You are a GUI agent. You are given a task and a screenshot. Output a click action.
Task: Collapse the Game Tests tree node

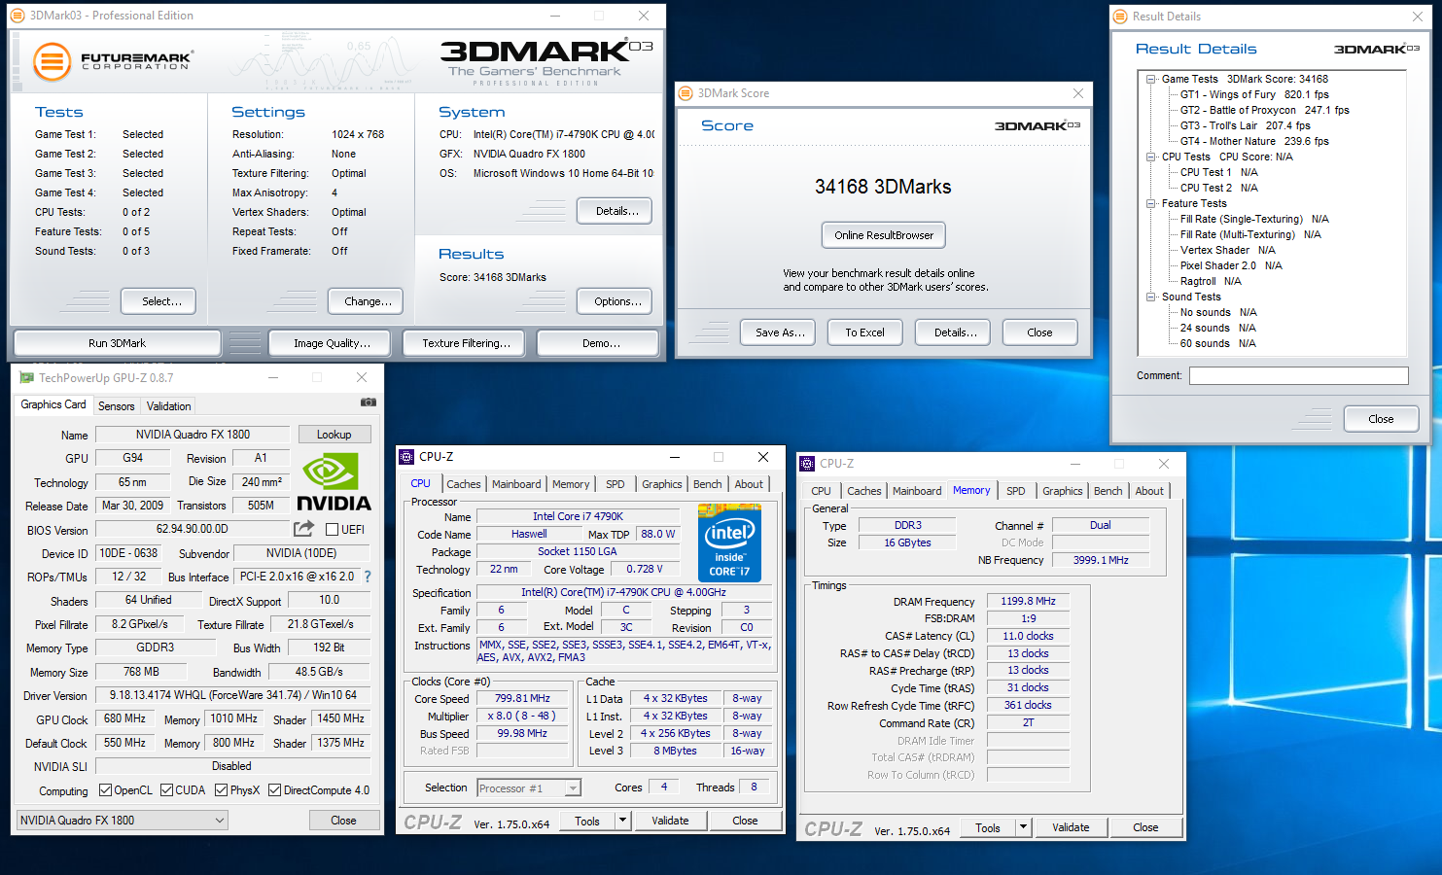[x=1150, y=80]
